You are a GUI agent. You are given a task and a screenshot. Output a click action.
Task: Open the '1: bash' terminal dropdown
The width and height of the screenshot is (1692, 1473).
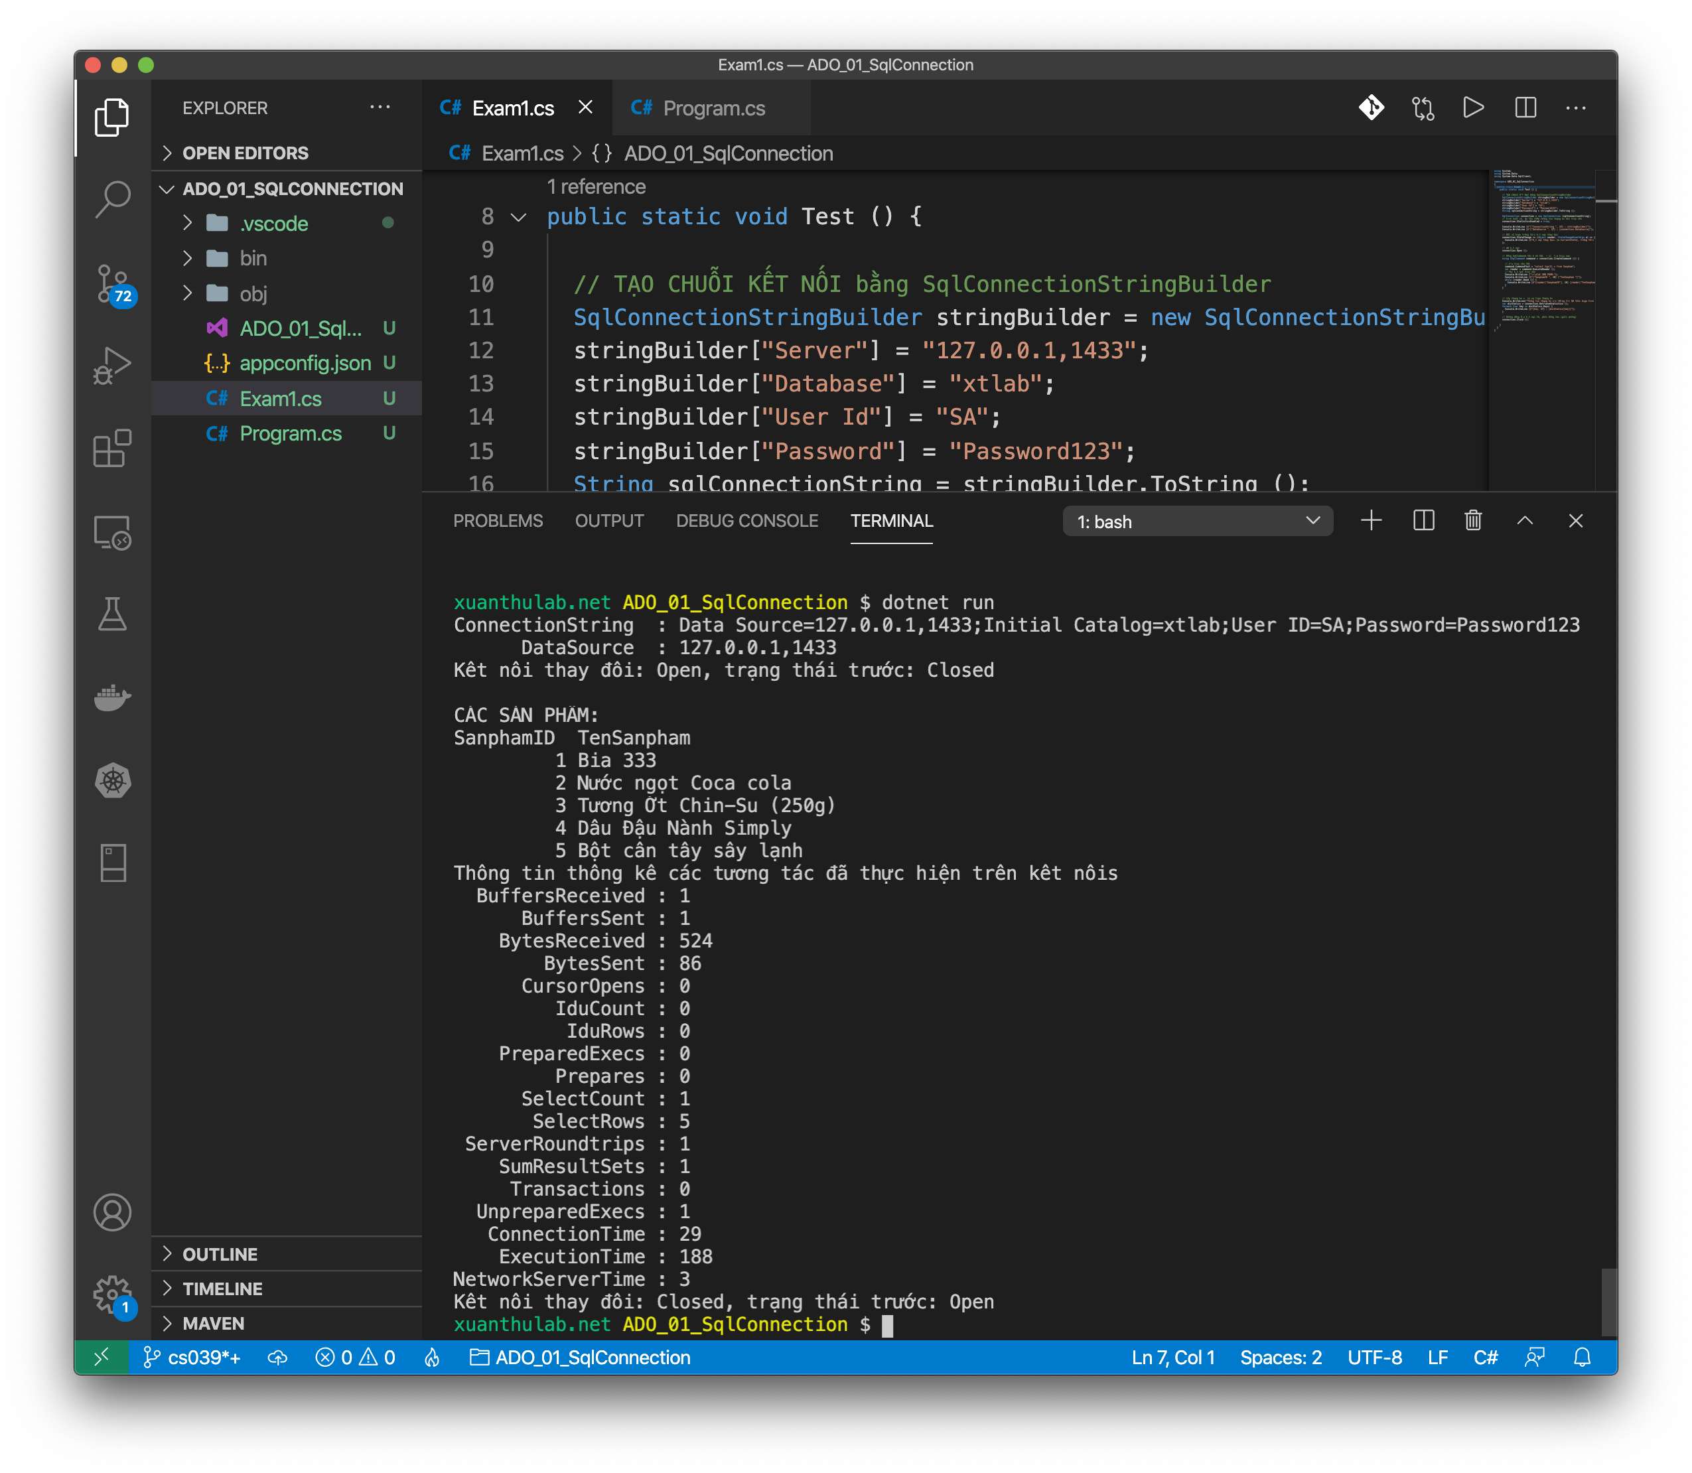tap(1197, 521)
